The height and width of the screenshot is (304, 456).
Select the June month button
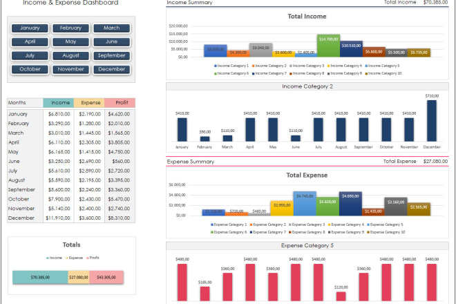112,42
